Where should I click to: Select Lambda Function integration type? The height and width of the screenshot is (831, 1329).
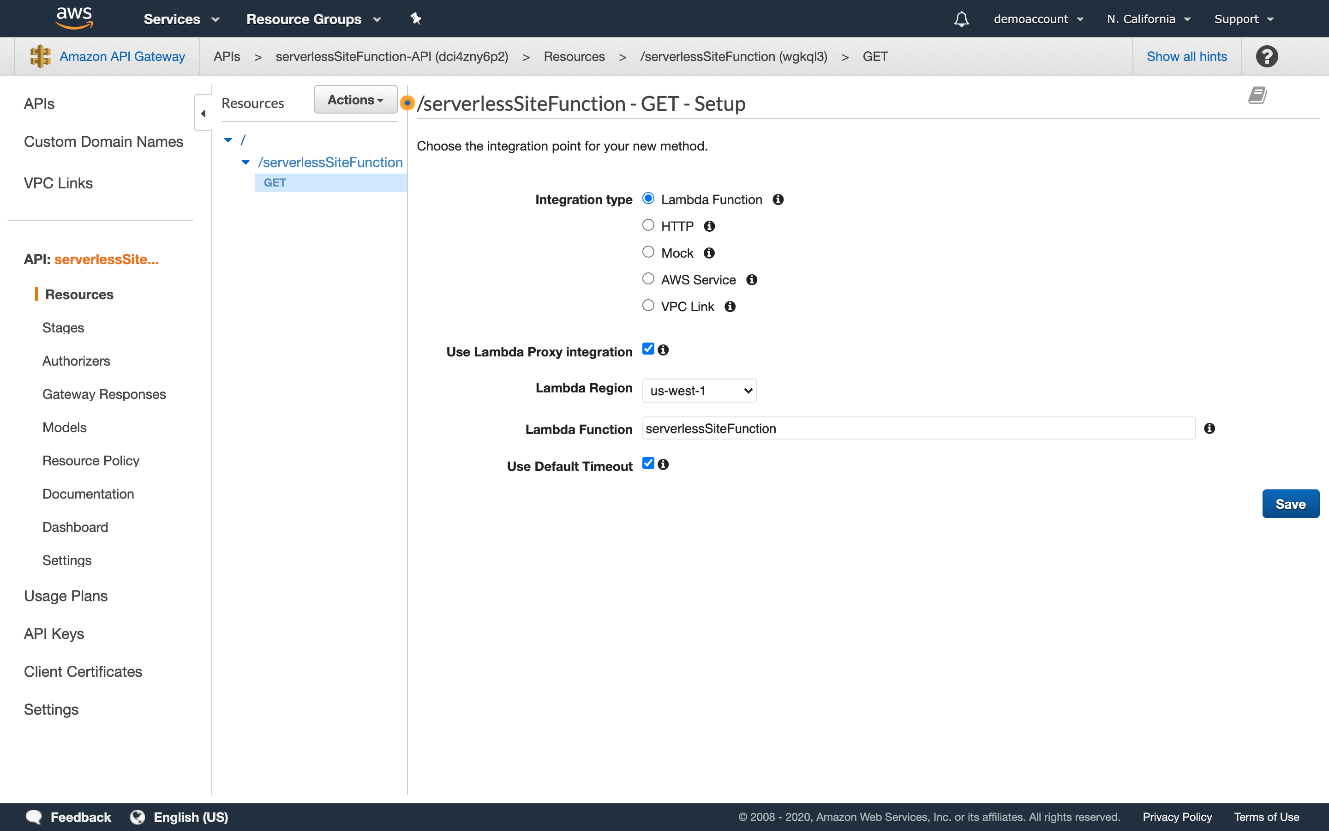click(x=648, y=199)
